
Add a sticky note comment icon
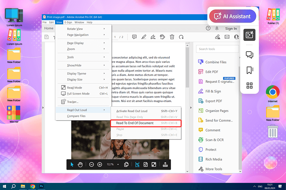pyautogui.click(x=134, y=37)
